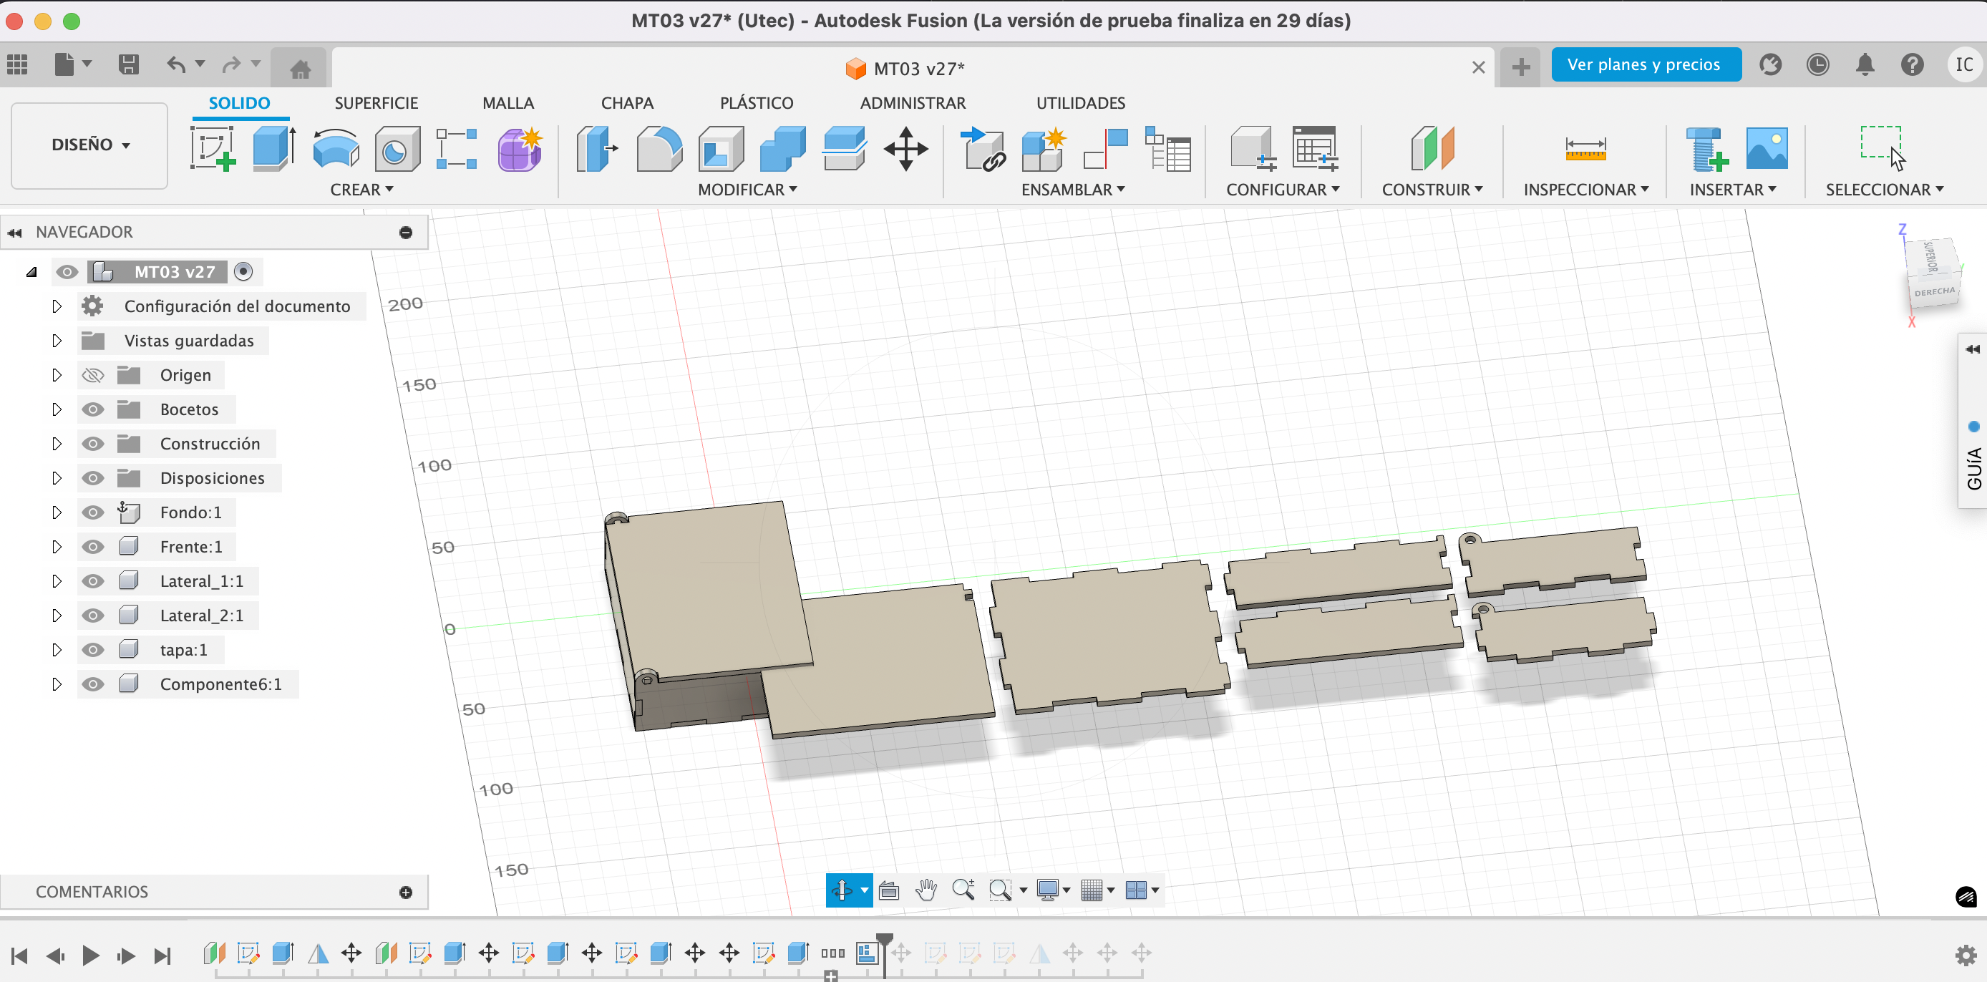Expand the Lateral_1:1 tree item
This screenshot has width=1987, height=982.
(x=57, y=581)
